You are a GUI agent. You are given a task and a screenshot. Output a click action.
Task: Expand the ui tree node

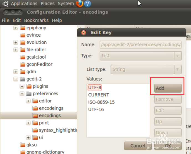(x=28, y=138)
